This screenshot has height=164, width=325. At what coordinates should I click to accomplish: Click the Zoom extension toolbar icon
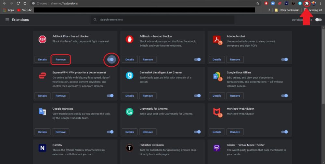pyautogui.click(x=273, y=3)
